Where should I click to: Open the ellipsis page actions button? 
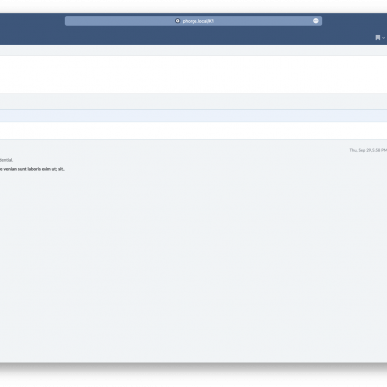pos(316,21)
